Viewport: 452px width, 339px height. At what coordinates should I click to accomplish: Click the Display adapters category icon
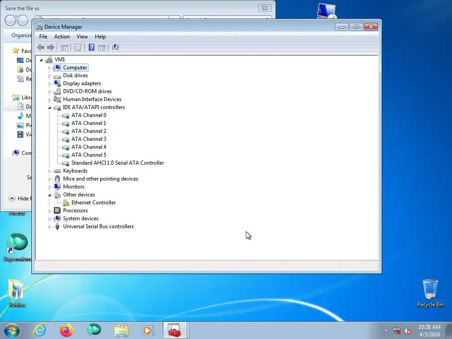point(57,83)
